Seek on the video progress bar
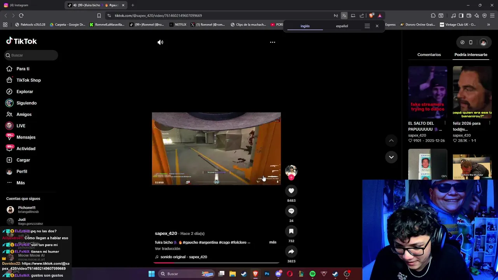The height and width of the screenshot is (280, 498). (x=216, y=263)
